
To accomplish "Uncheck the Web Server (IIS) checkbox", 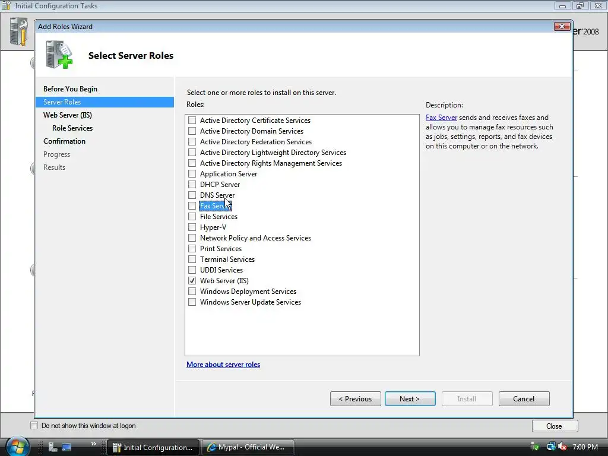I will coord(192,280).
